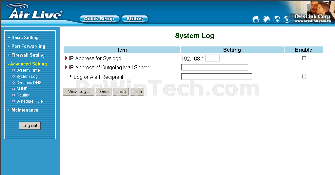Viewport: 335px width, 175px height.
Task: Click the IP Address of Outgoing Mail Server label
Action: (109, 68)
